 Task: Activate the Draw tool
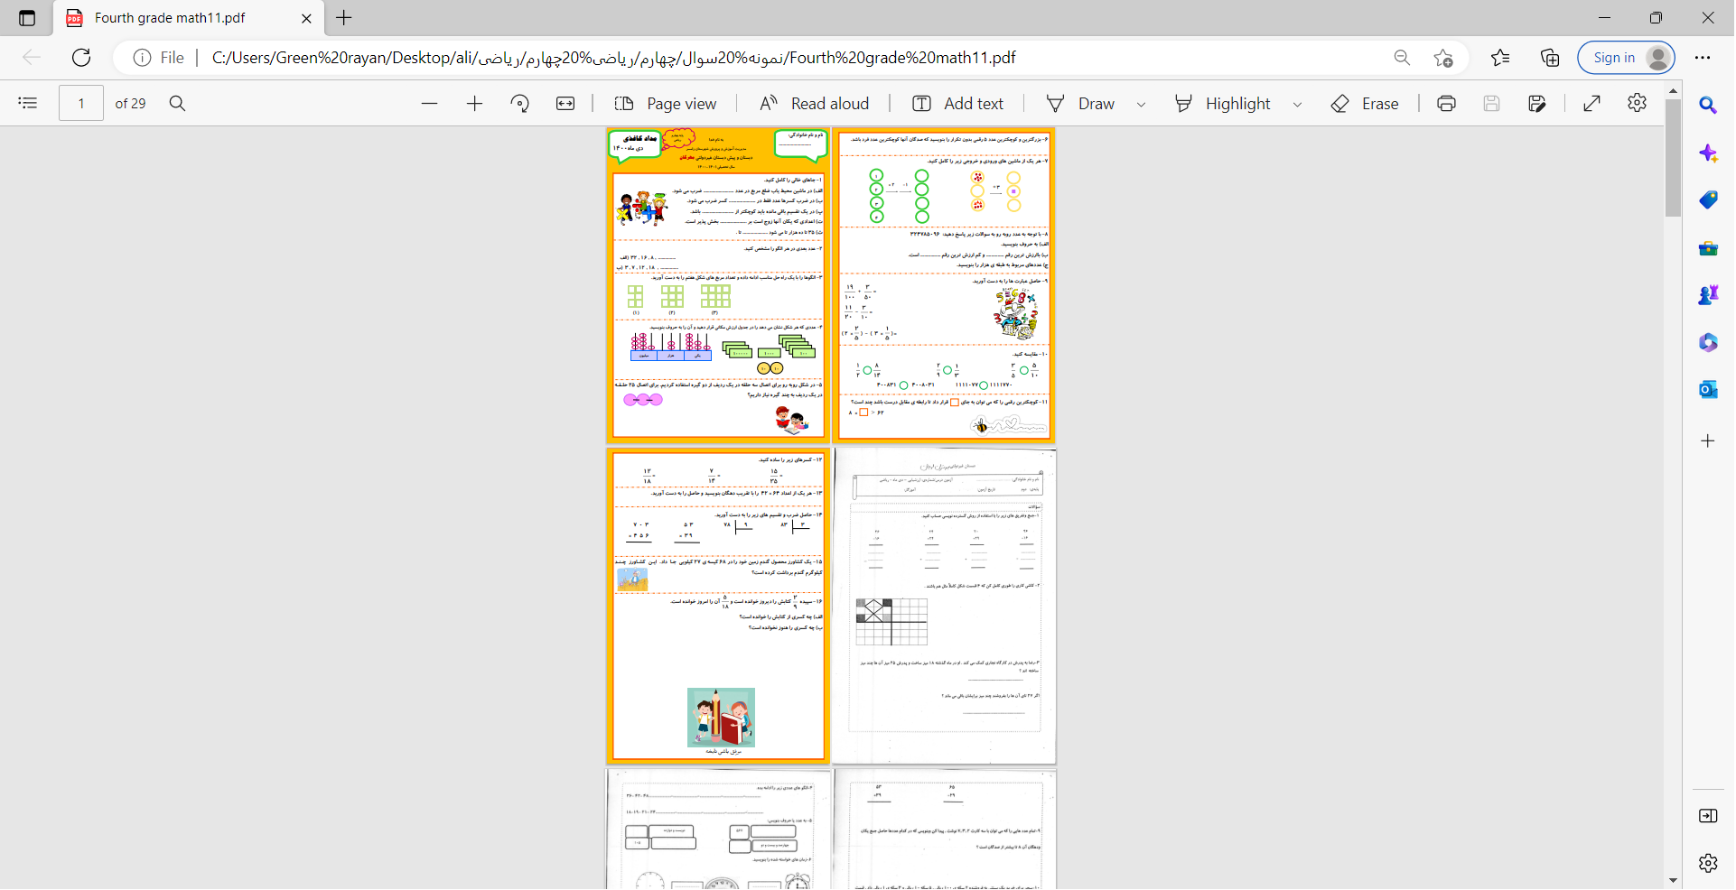1080,104
